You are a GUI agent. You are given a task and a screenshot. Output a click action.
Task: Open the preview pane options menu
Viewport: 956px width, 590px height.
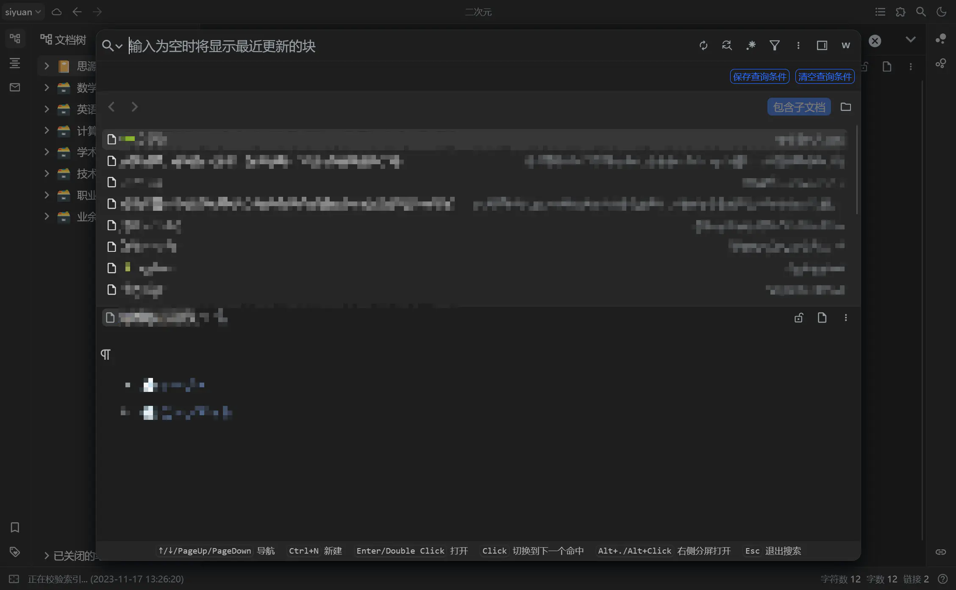click(846, 317)
